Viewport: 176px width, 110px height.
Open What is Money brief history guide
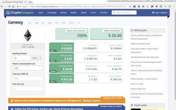[x=144, y=79]
